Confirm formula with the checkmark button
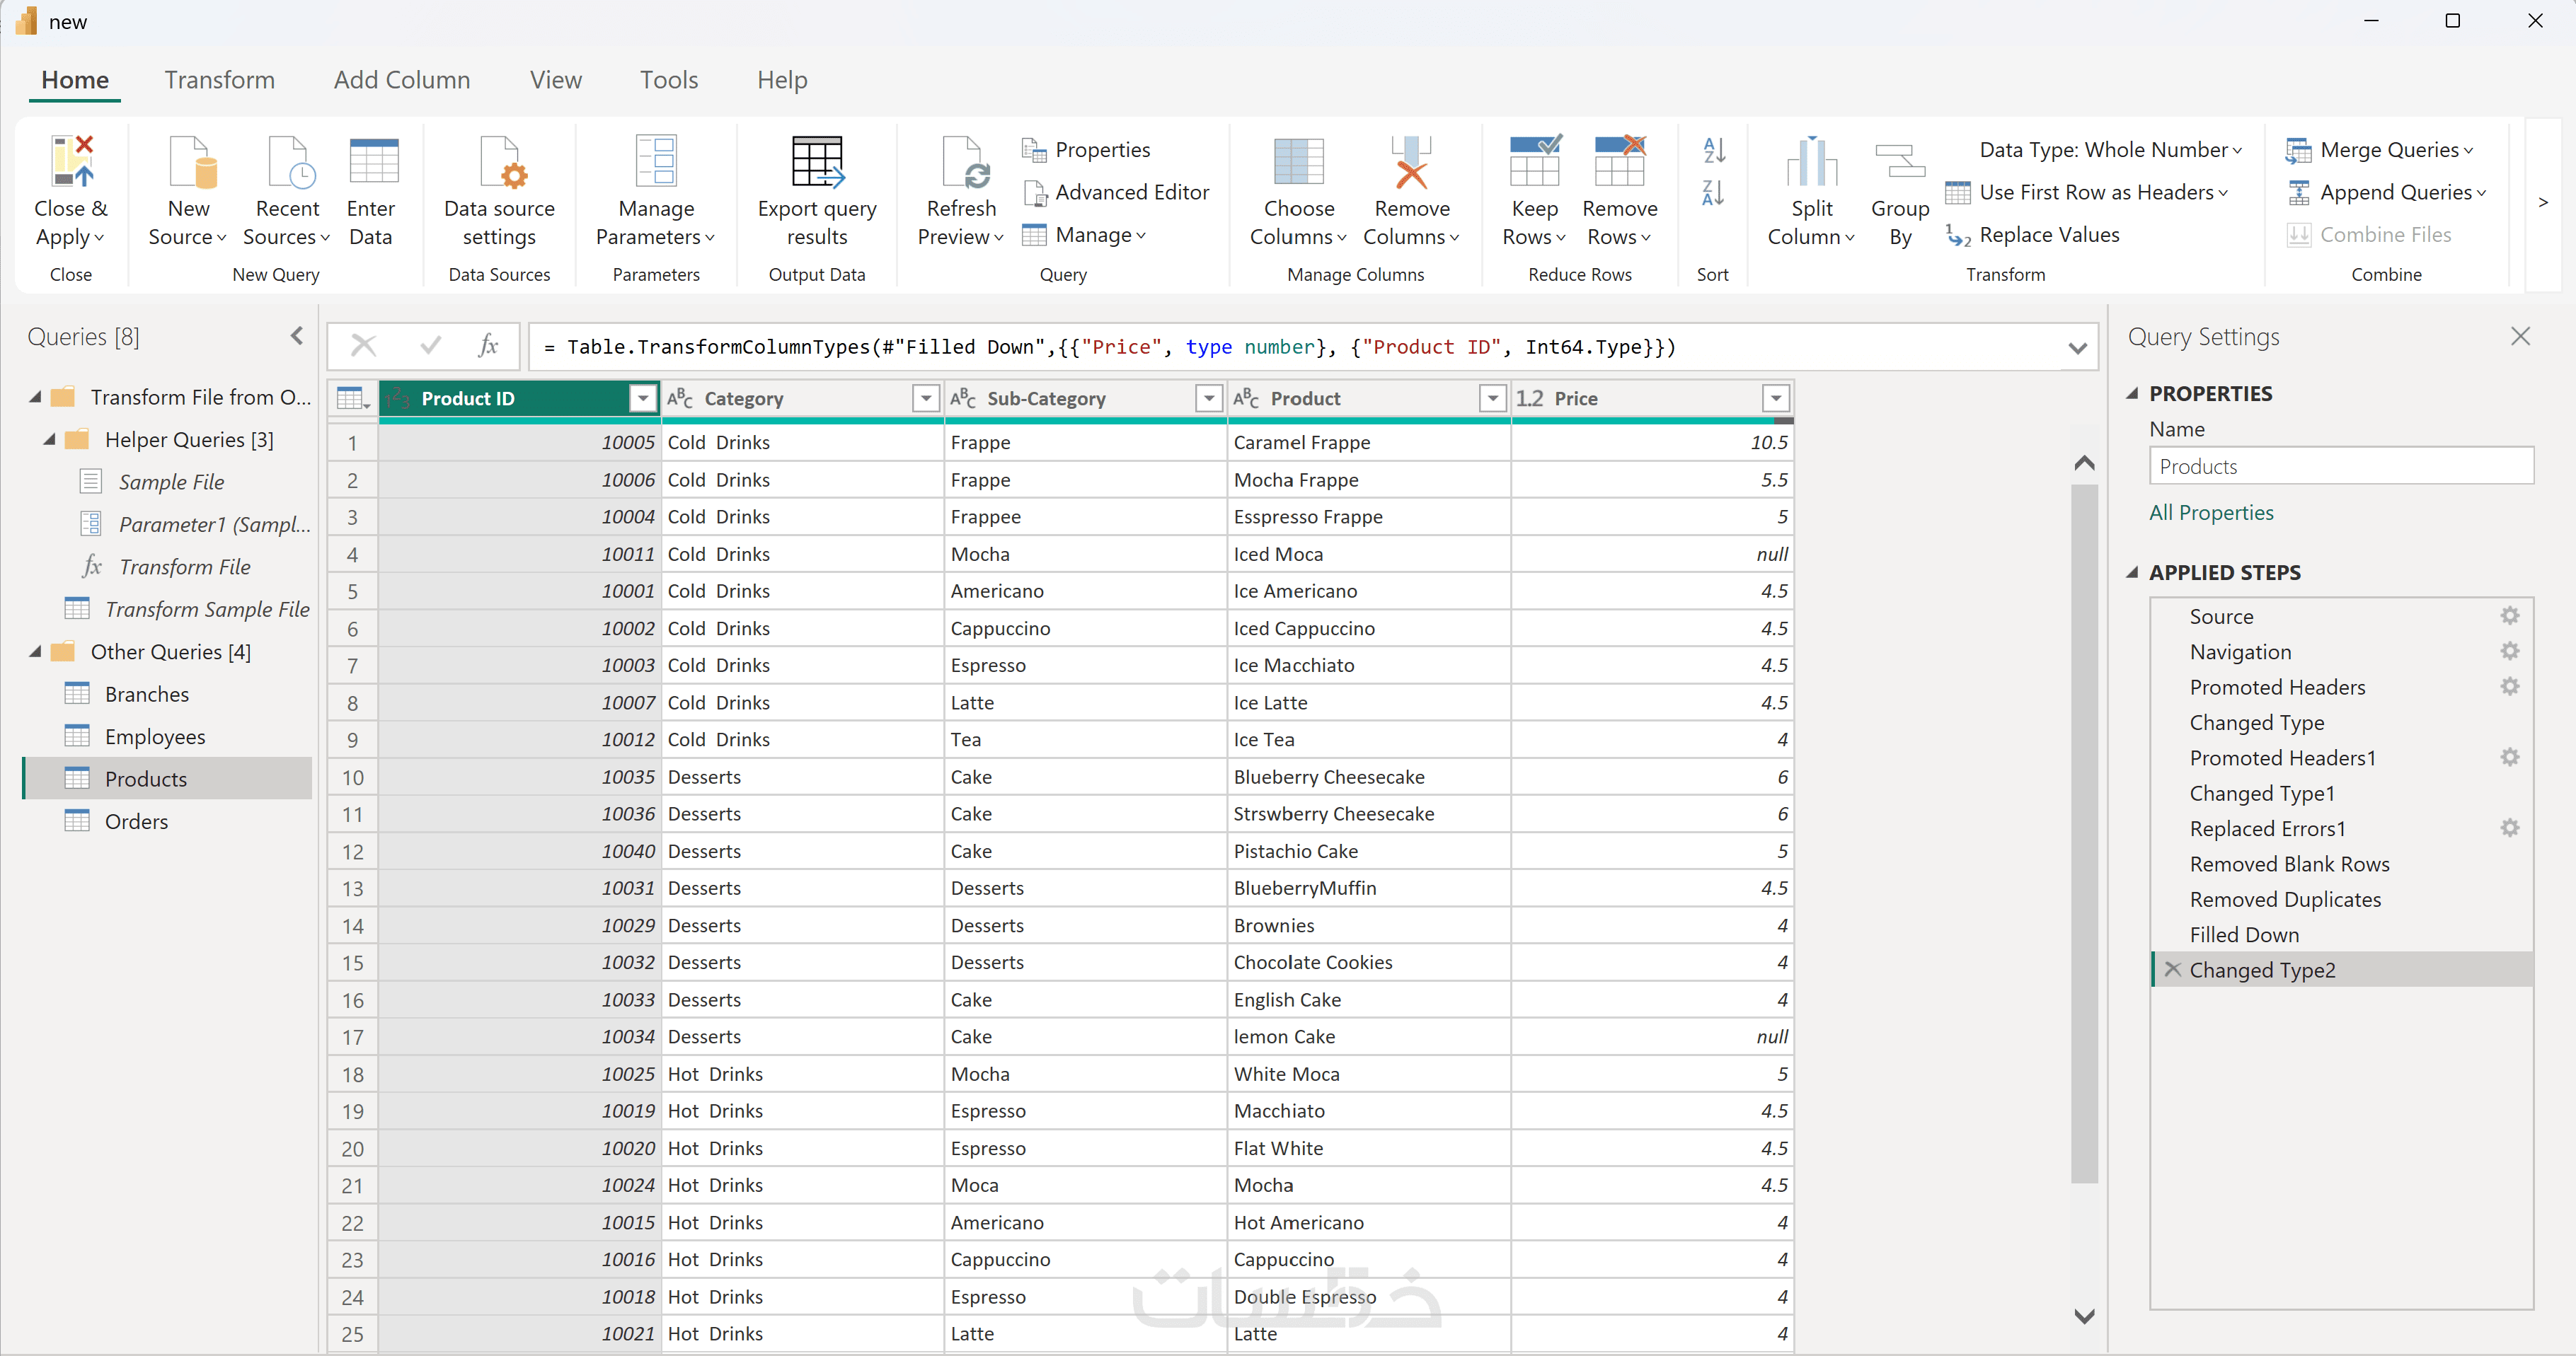 (431, 346)
